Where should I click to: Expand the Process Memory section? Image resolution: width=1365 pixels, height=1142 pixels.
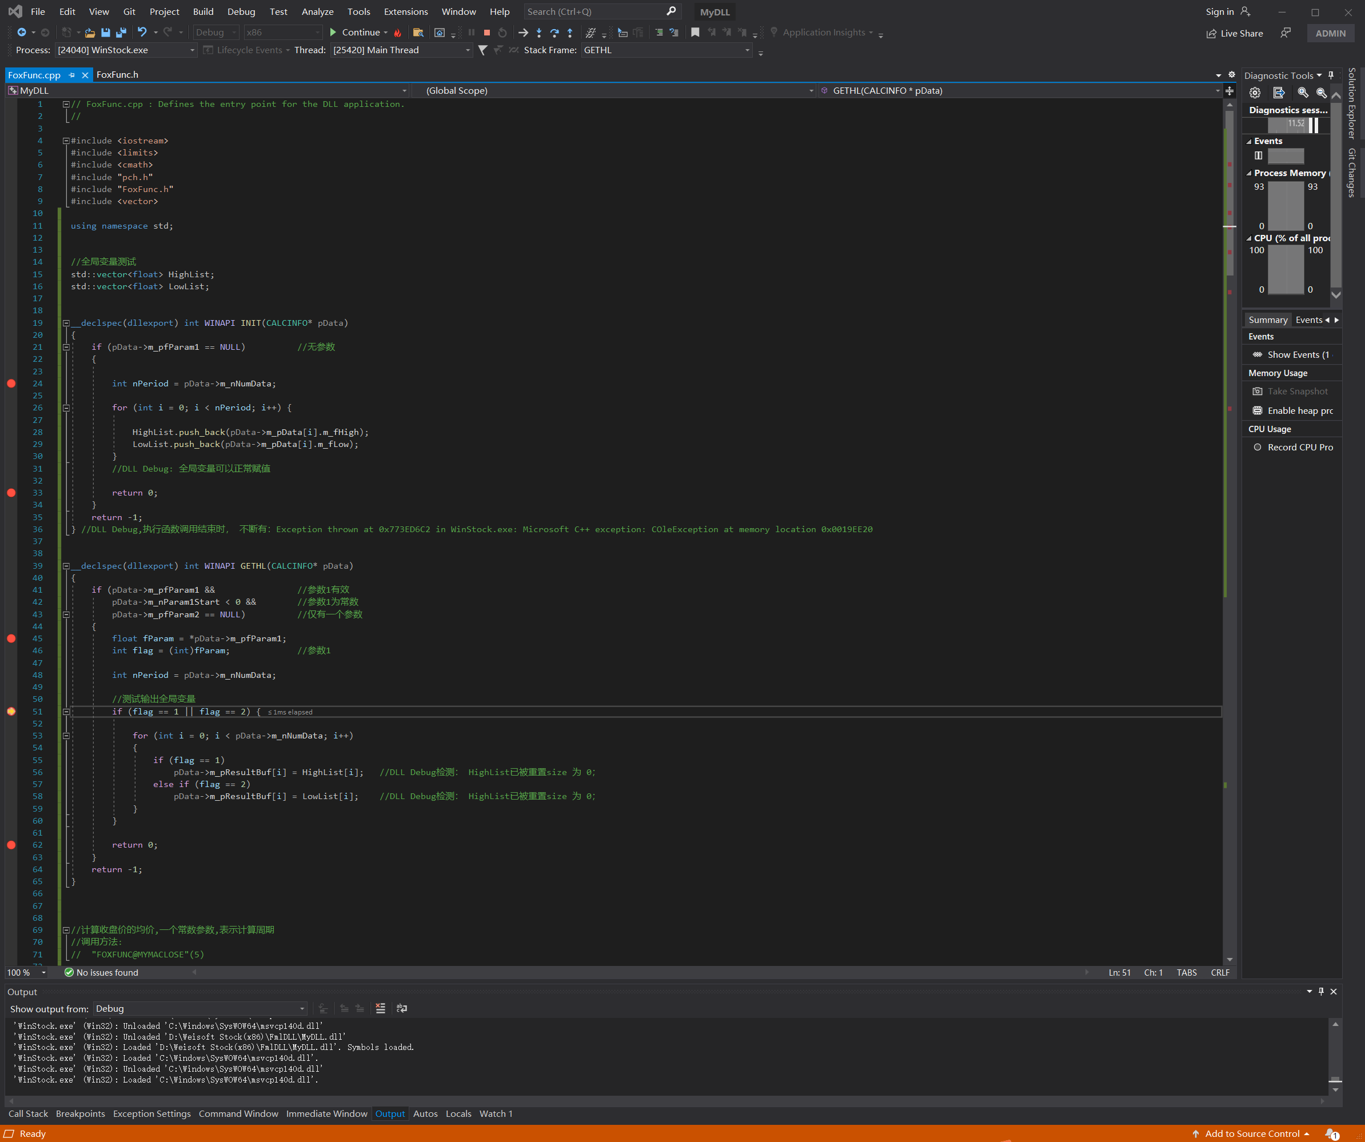coord(1248,173)
